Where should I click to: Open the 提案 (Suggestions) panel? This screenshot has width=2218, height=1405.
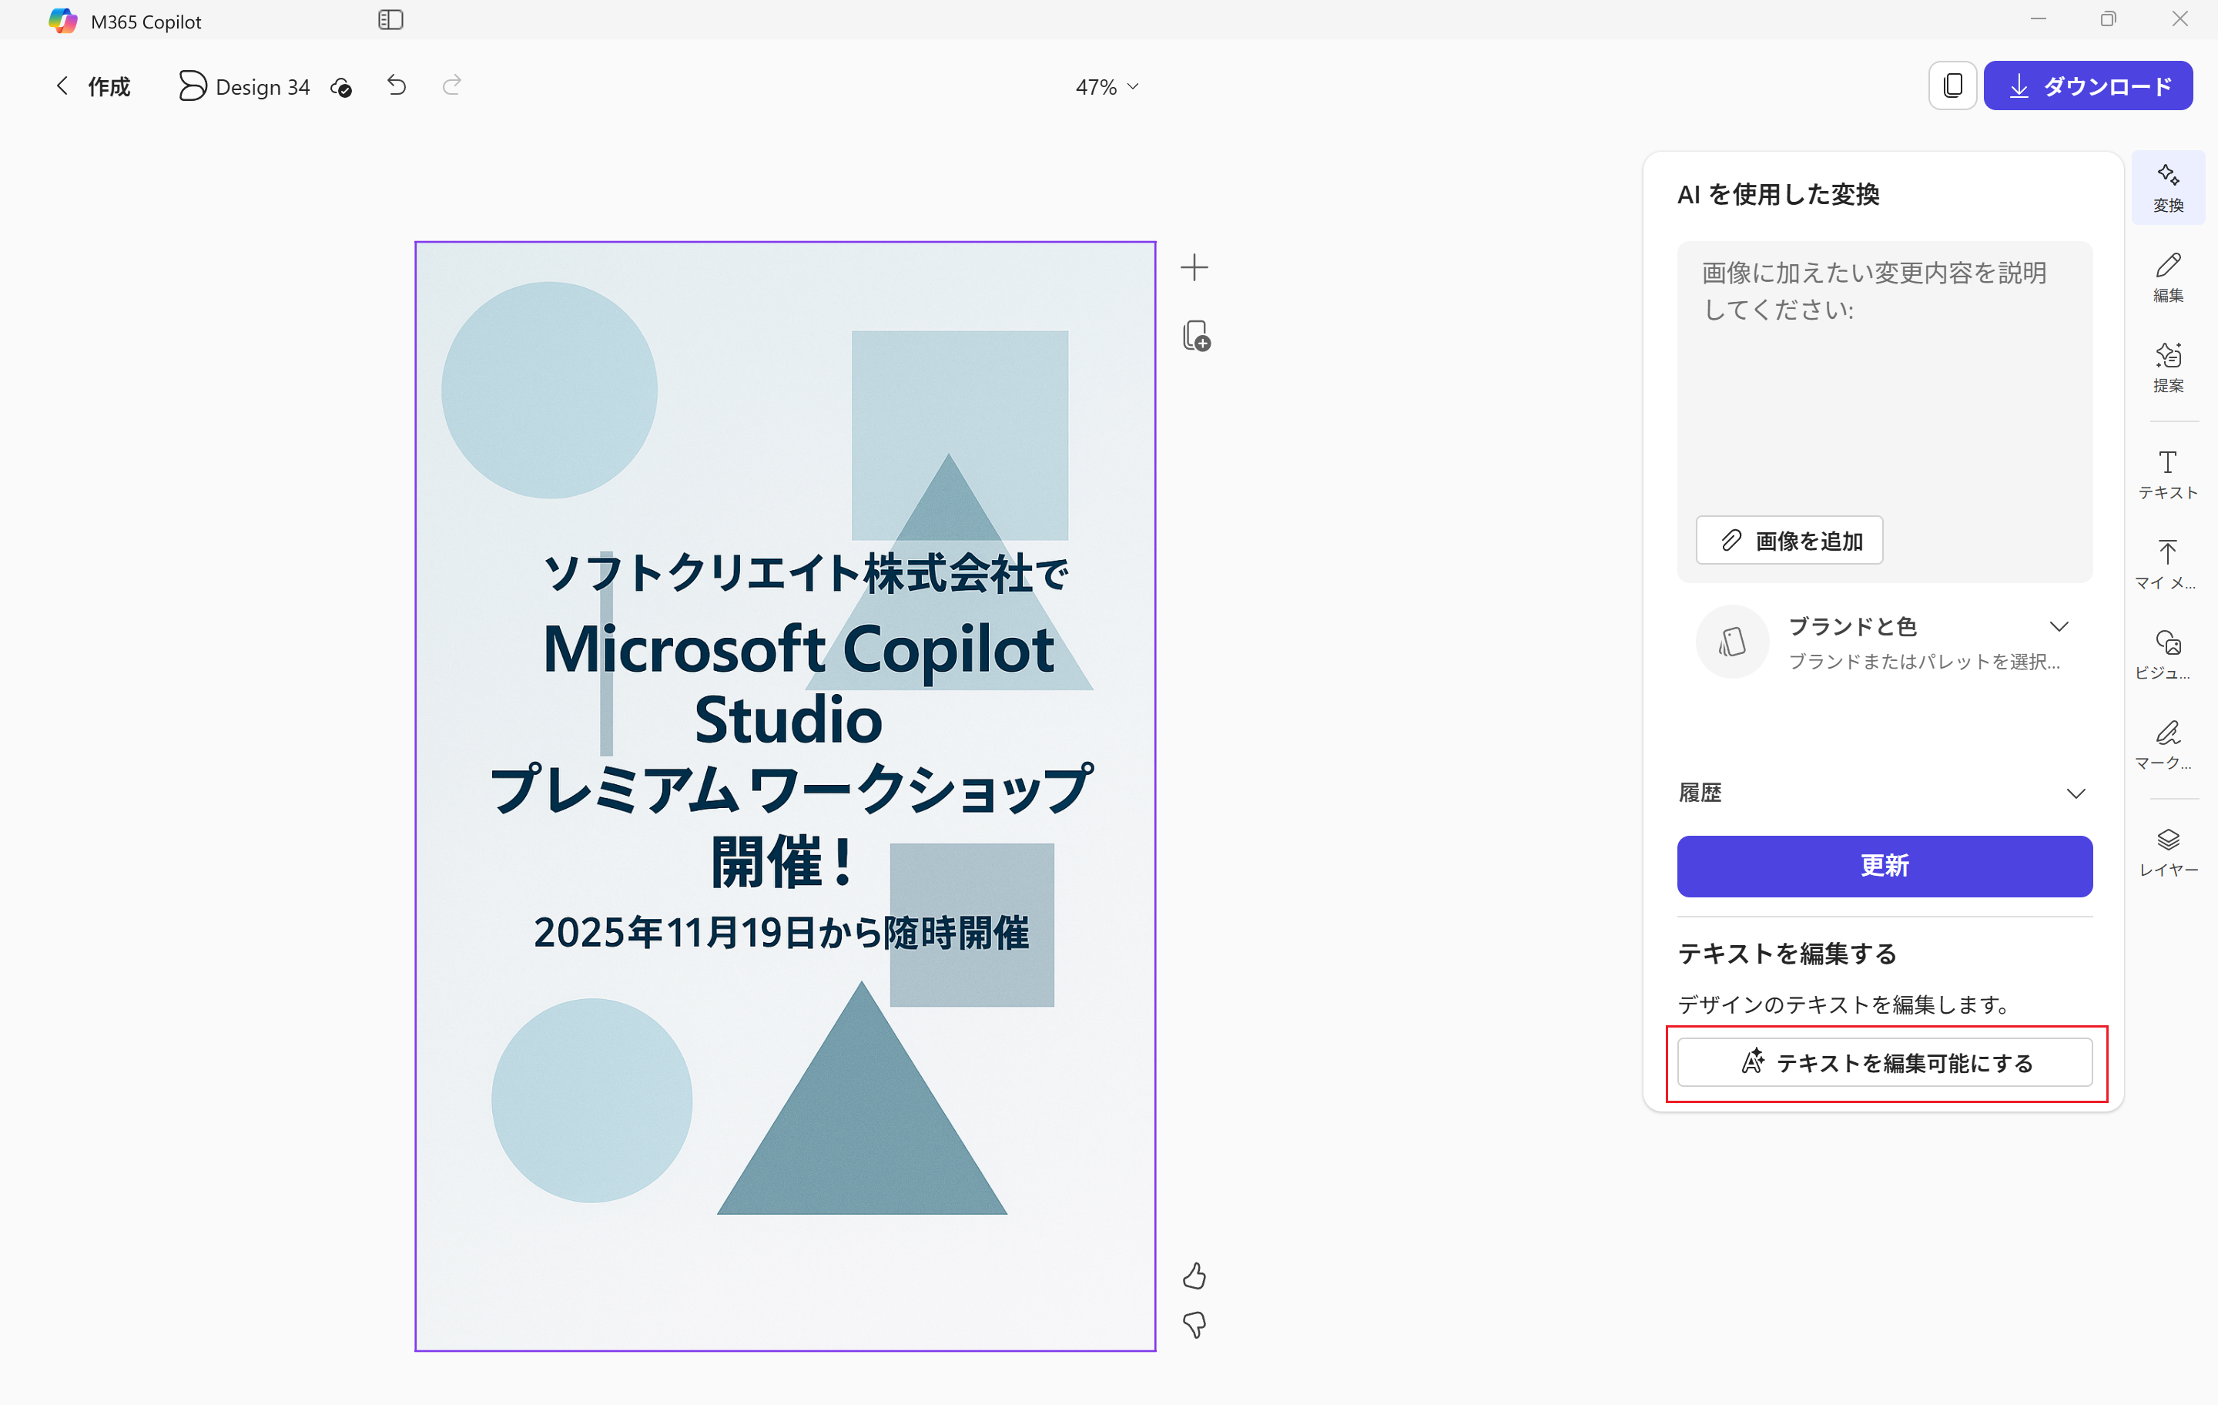click(x=2168, y=367)
